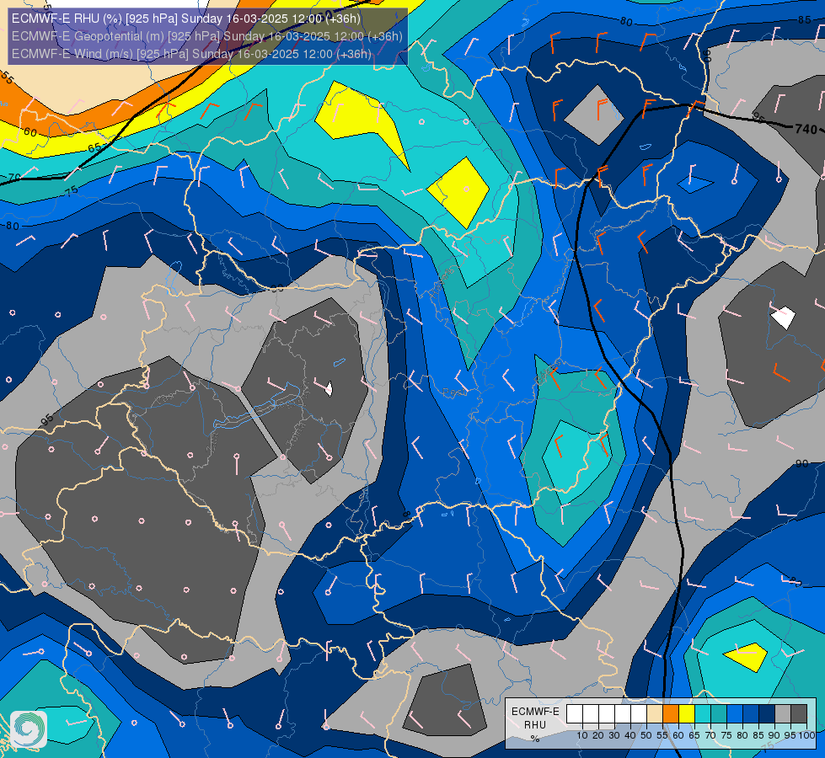Click the legend tick label 50

tap(646, 735)
